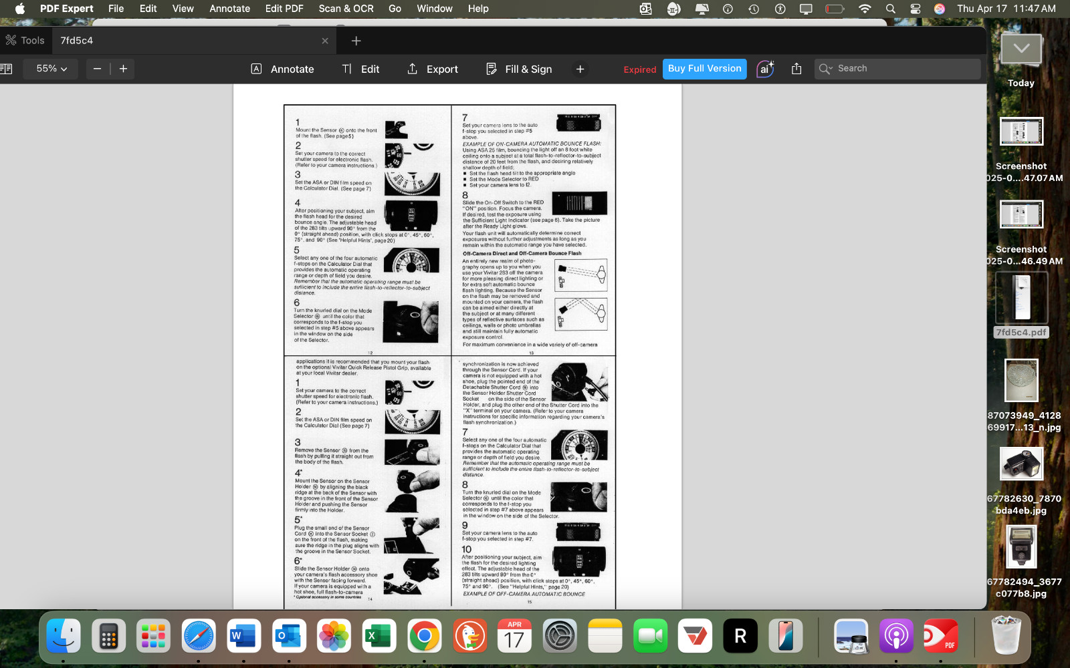
Task: Toggle the sidebar panel icon
Action: point(7,69)
